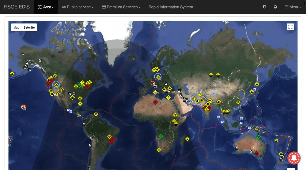Switch the map to Map view

tap(16, 28)
